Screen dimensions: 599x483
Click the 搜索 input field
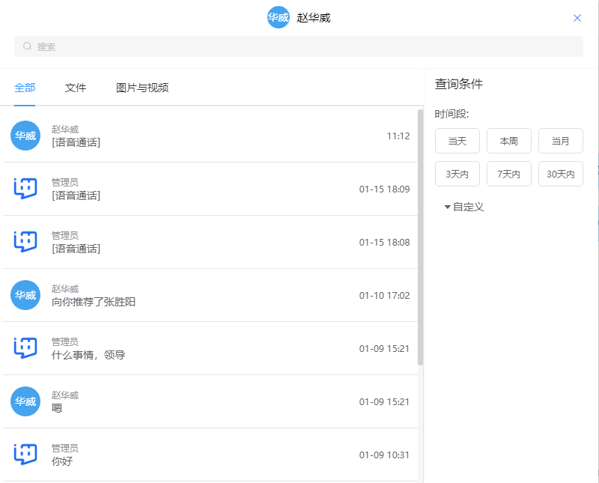click(x=299, y=46)
